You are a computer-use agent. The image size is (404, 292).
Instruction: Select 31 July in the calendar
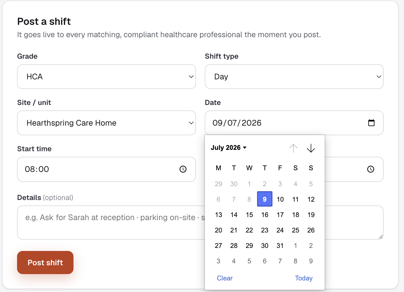pyautogui.click(x=280, y=245)
